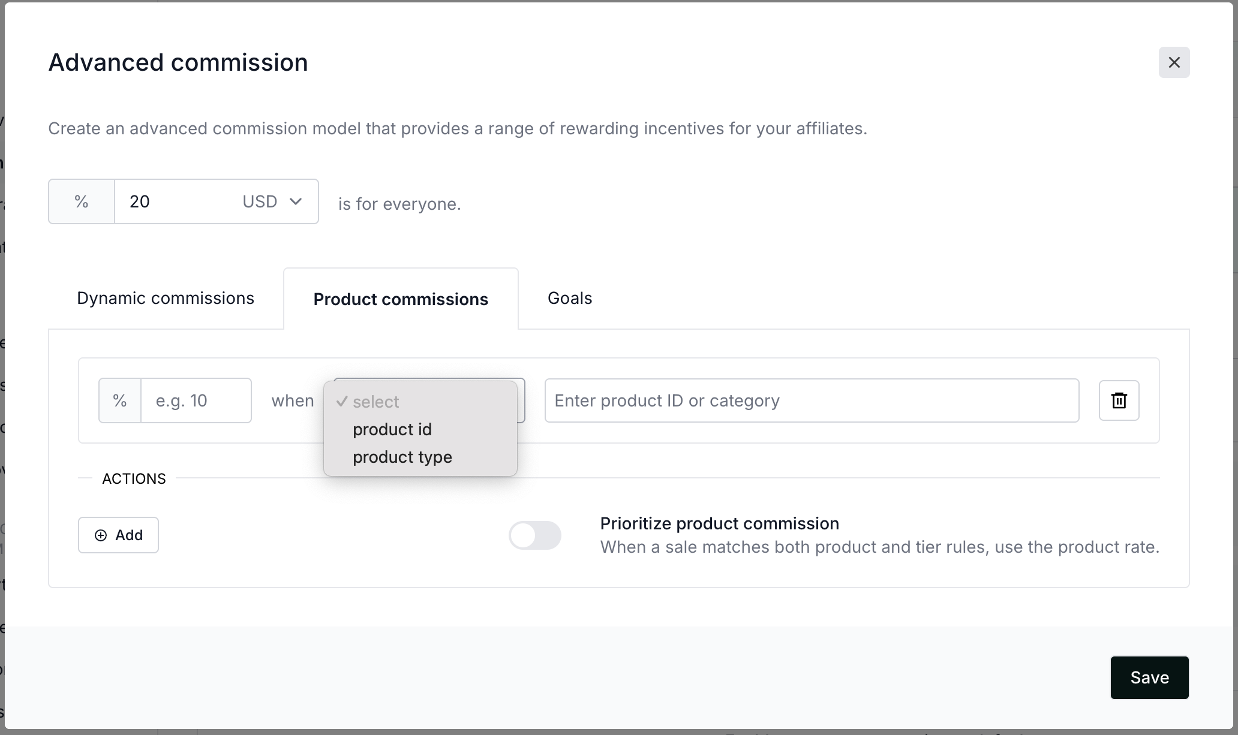1238x735 pixels.
Task: Click the product ID or category field
Action: pyautogui.click(x=811, y=400)
